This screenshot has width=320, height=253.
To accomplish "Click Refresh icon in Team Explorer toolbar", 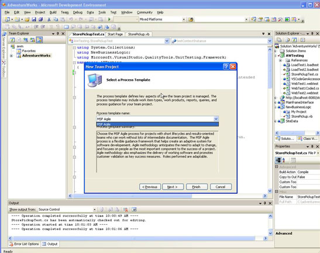I will [x=12, y=40].
